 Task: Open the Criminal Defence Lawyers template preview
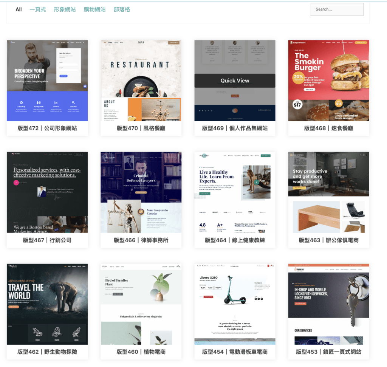pos(141,192)
